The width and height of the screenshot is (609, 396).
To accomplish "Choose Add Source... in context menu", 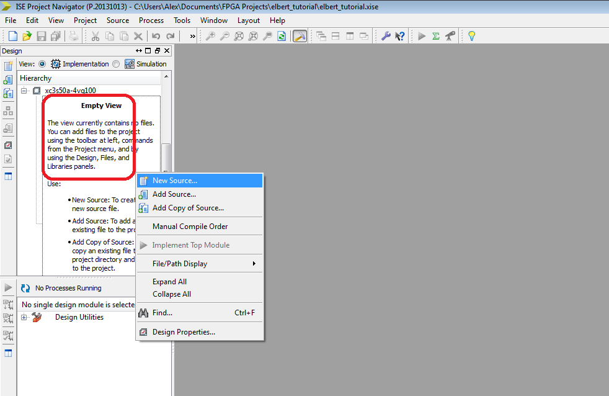I will click(200, 194).
